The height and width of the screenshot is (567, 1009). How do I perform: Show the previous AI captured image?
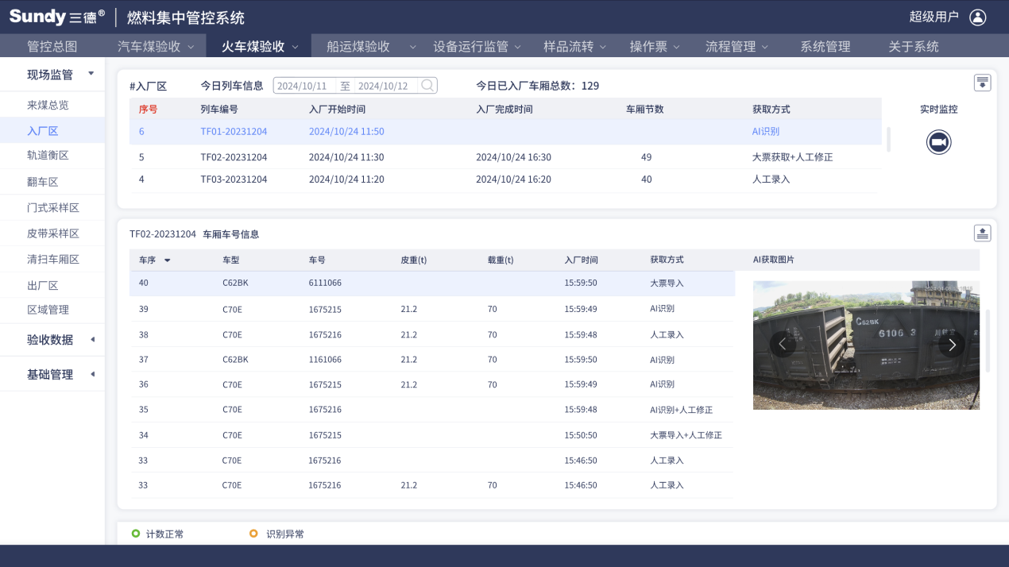(x=783, y=343)
